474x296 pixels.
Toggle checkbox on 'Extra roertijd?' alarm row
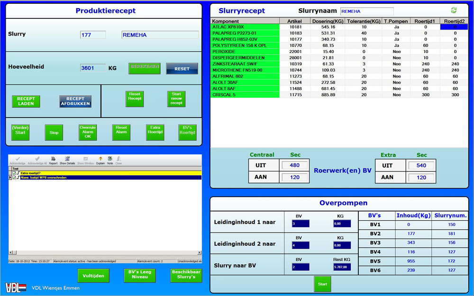15,173
